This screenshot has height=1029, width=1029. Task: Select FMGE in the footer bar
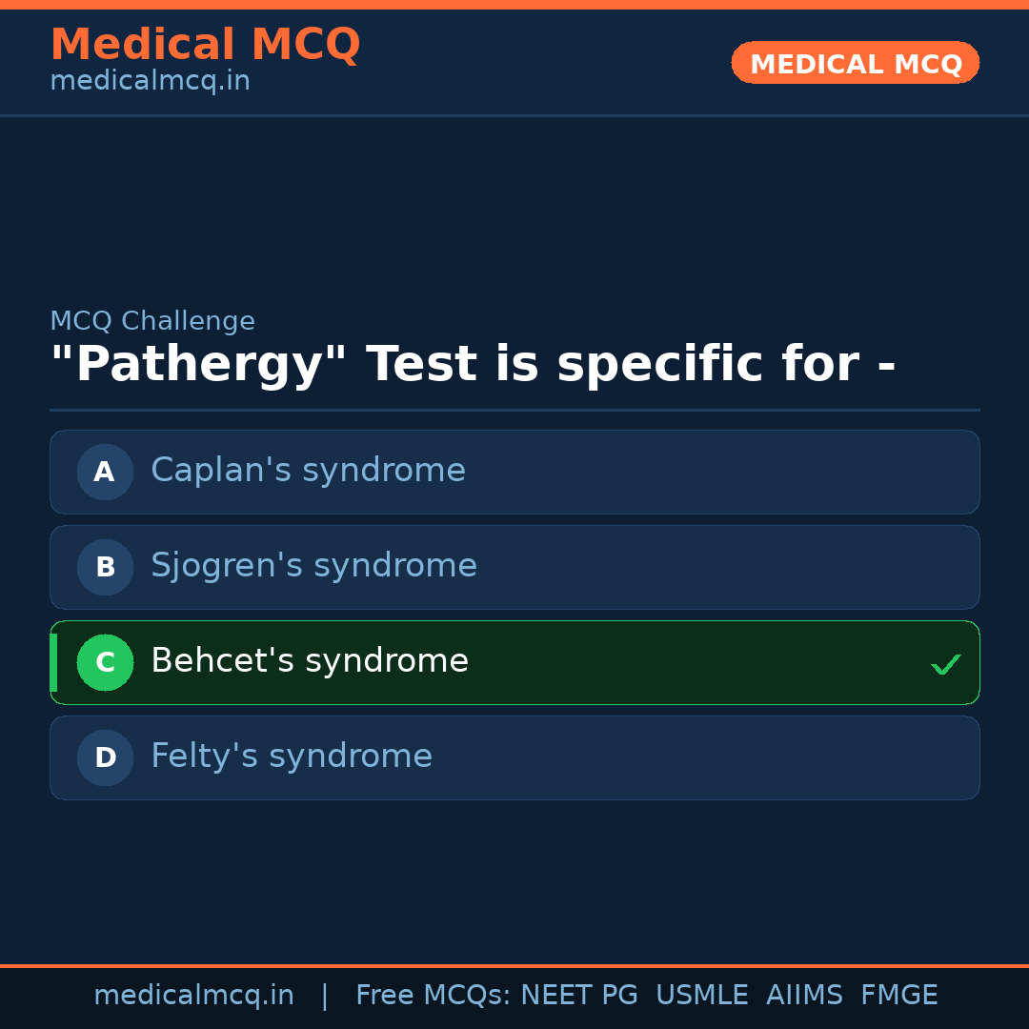coord(898,996)
